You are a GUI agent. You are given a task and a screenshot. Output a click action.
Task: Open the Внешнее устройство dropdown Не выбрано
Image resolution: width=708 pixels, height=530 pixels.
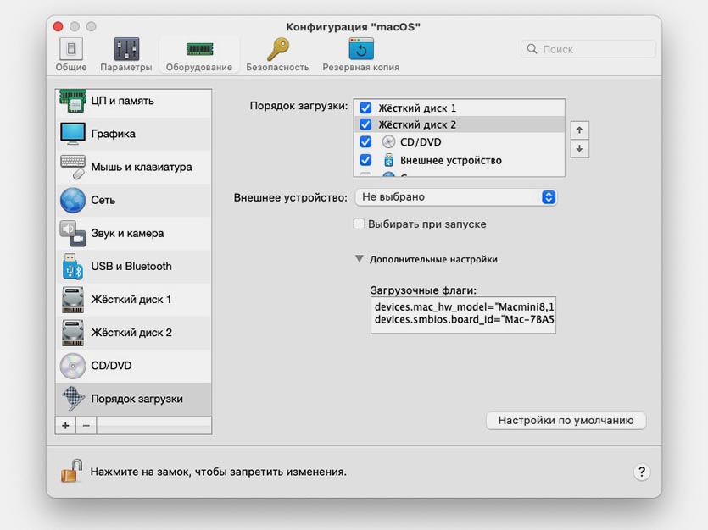click(455, 197)
